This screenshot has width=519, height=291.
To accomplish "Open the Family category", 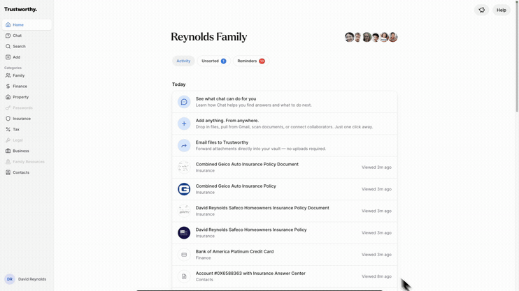I will click(18, 75).
